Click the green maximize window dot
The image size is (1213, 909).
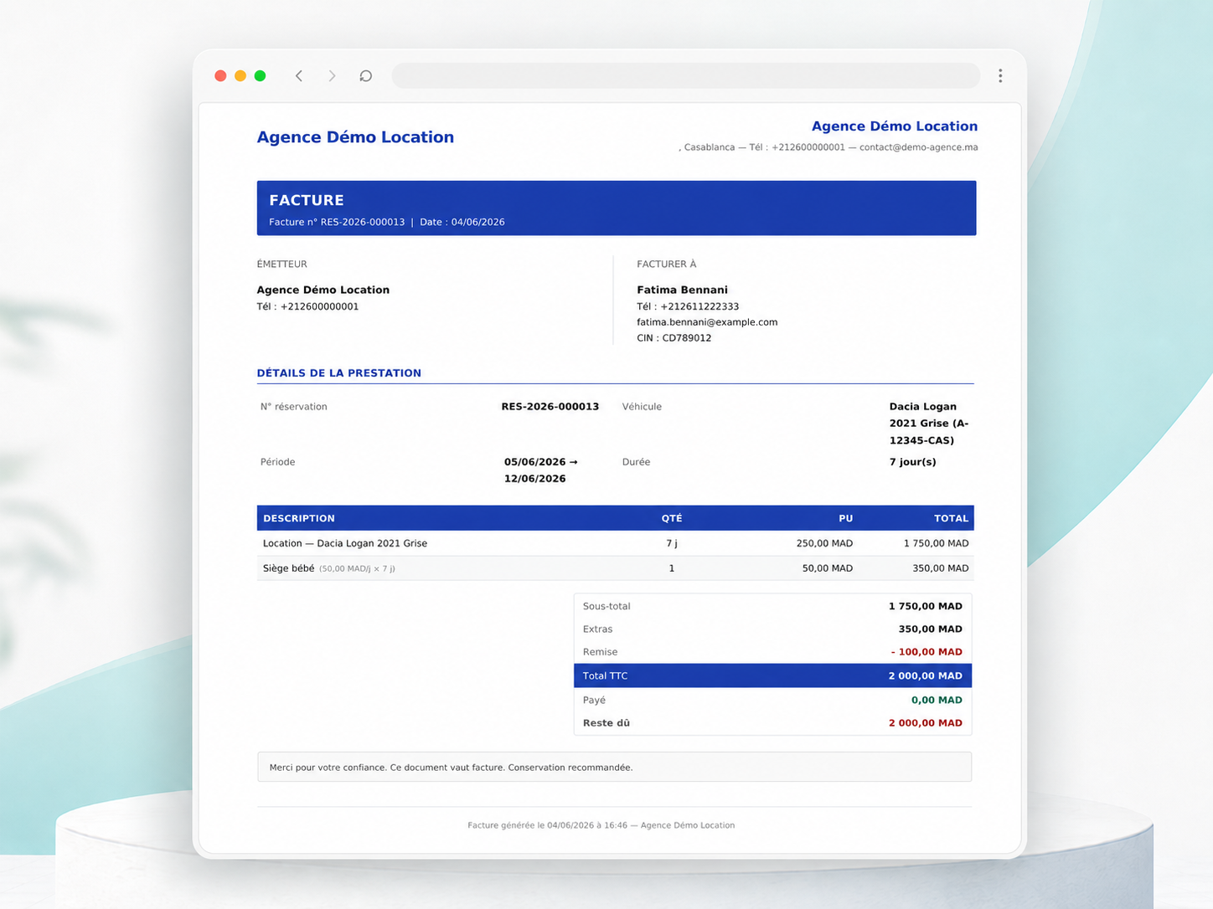coord(261,76)
